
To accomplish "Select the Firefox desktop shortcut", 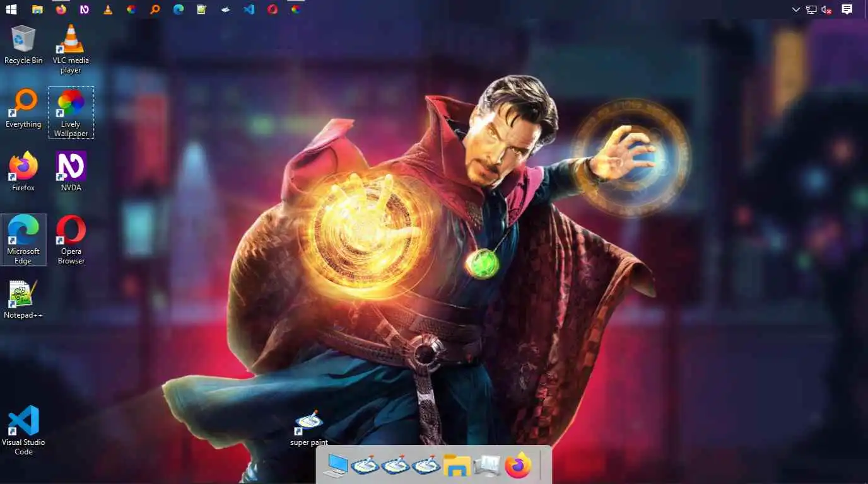I will (x=23, y=171).
